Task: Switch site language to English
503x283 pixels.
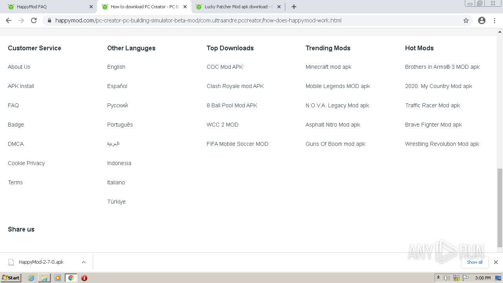Action: [116, 67]
